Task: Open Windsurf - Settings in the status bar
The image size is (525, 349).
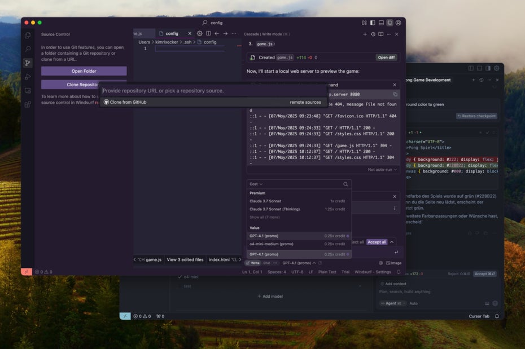Action: (373, 272)
